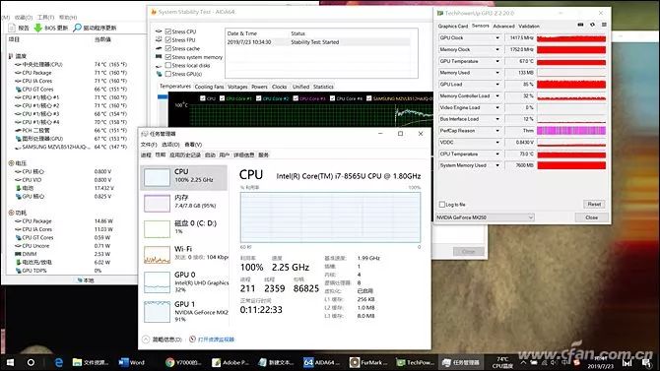Switch to AIDA64 in the taskbar

pos(322,362)
